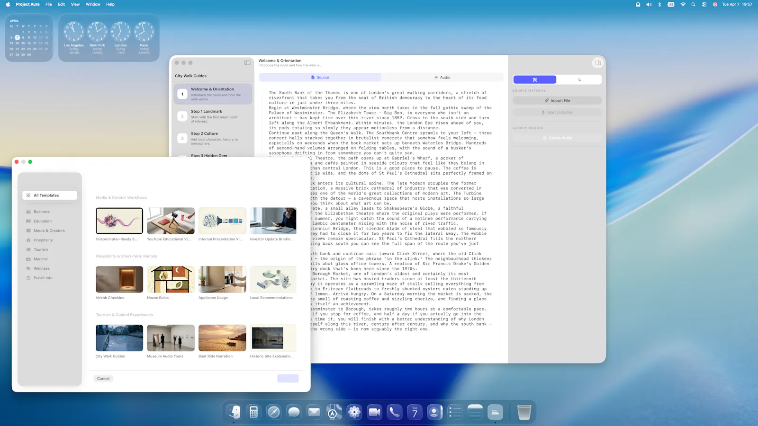Viewport: 758px width, 426px height.
Task: Select Stop 2 Culture chapter row
Action: [x=213, y=138]
